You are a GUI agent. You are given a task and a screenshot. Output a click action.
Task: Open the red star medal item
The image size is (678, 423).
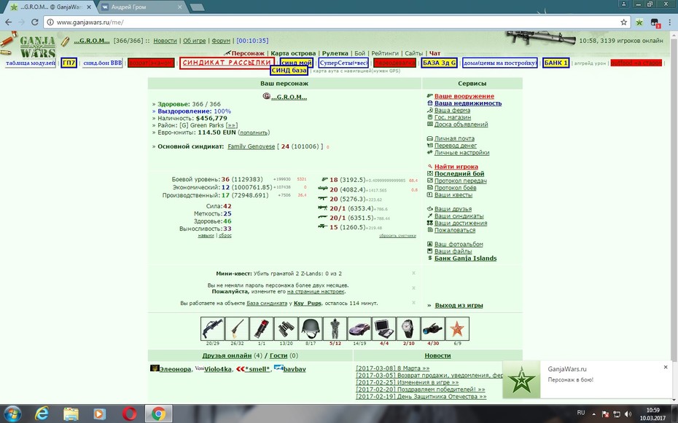457,328
